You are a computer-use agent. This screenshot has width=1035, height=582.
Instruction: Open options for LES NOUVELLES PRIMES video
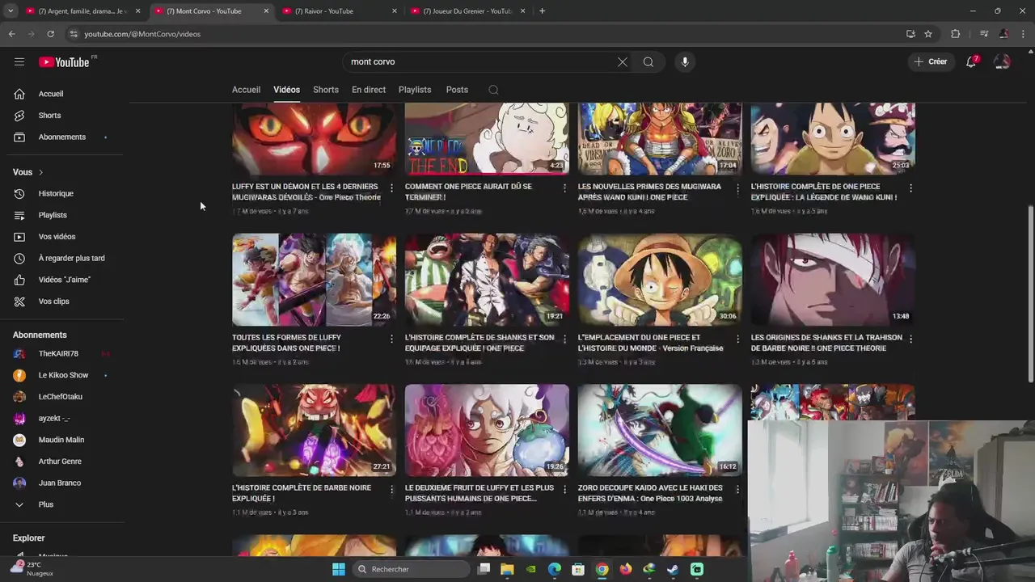coord(737,188)
